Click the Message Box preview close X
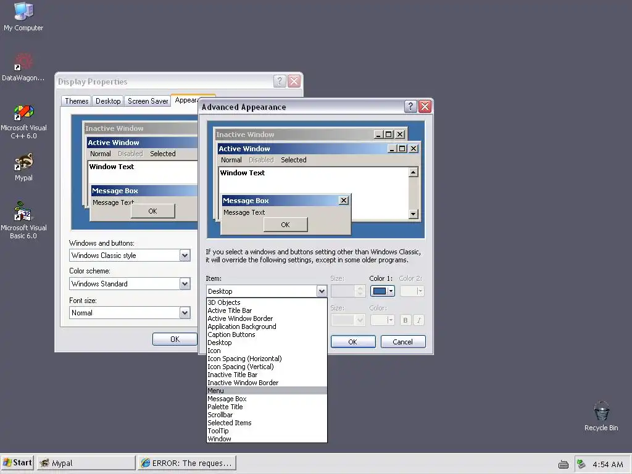The image size is (632, 474). (343, 201)
